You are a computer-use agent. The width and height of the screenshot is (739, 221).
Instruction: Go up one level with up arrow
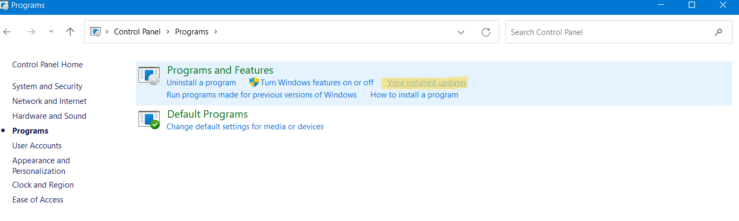[70, 32]
